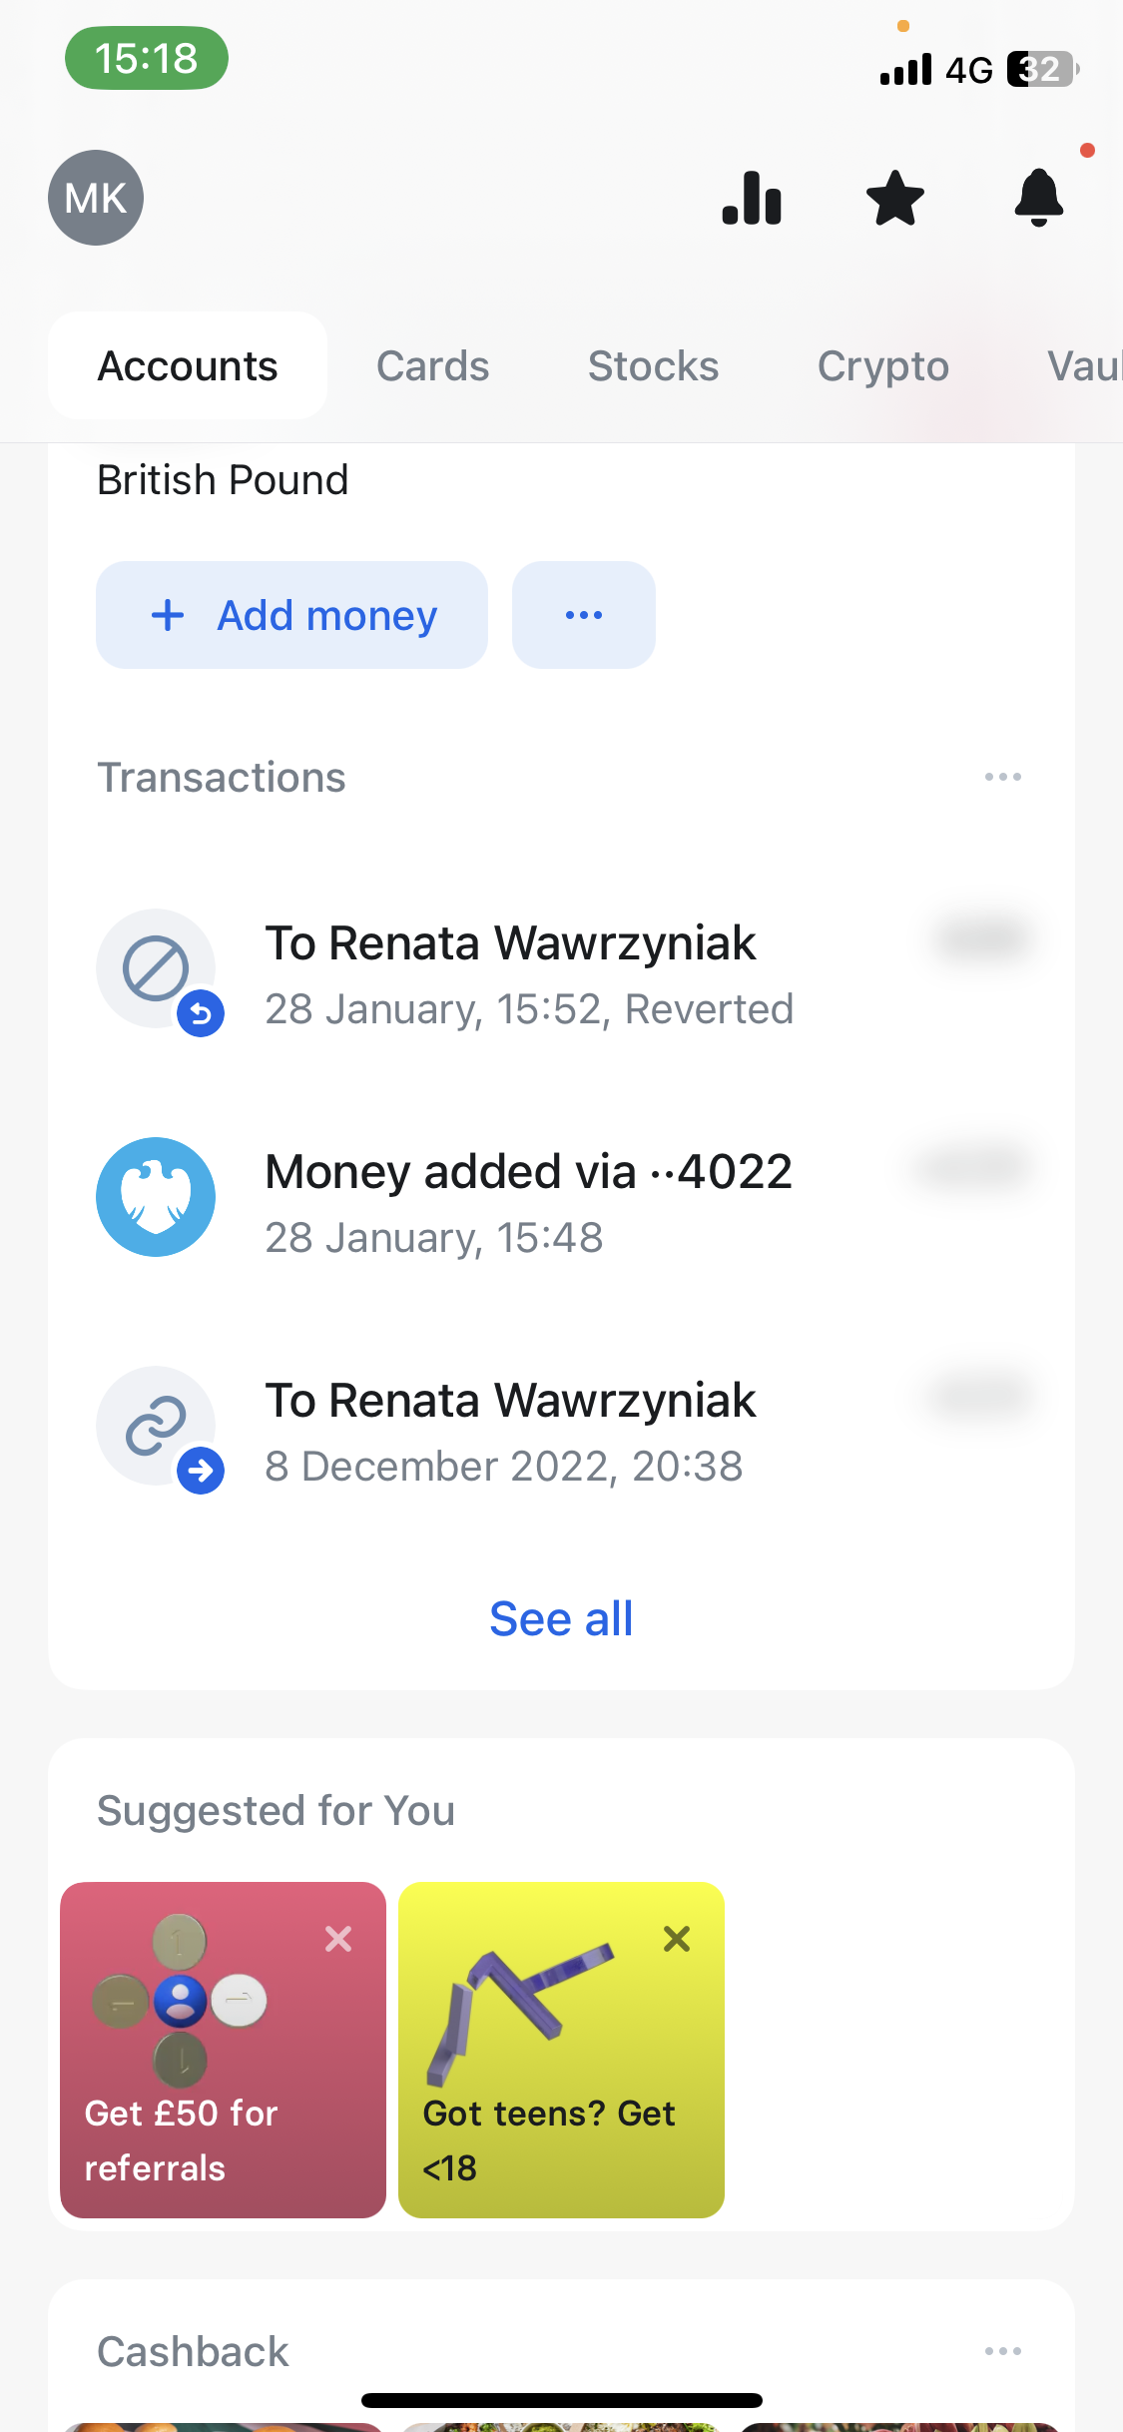Open Cashback section more options
The height and width of the screenshot is (2432, 1123).
point(1002,2351)
